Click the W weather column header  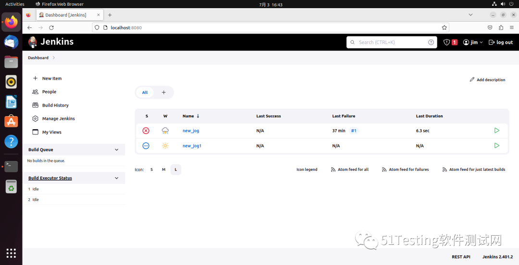tap(165, 116)
